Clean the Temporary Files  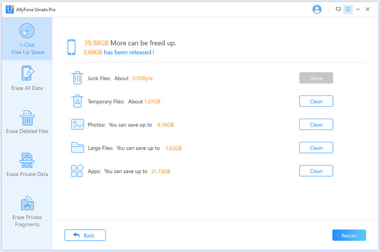(316, 102)
